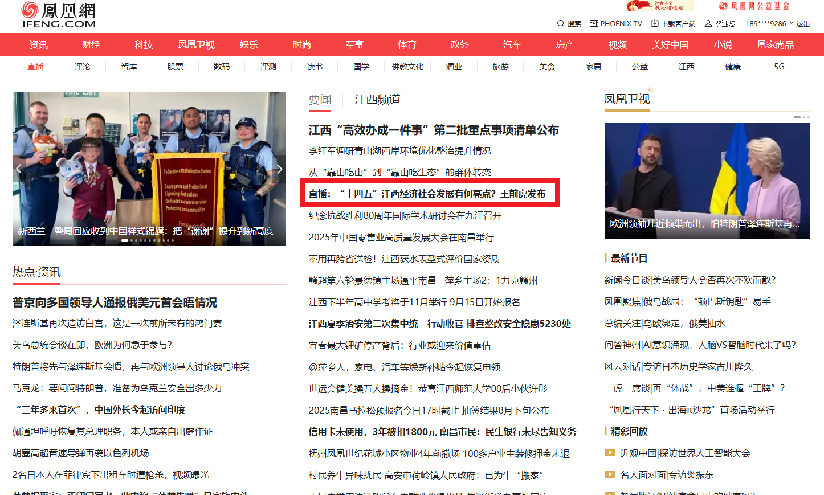Open 体育 in main navigation
The image size is (824, 495).
pyautogui.click(x=407, y=44)
